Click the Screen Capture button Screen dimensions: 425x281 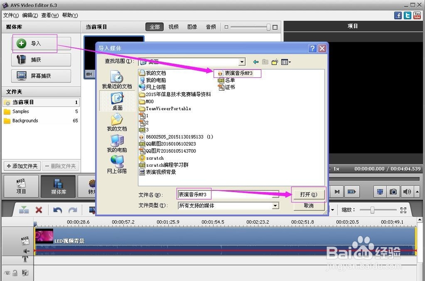[x=41, y=76]
